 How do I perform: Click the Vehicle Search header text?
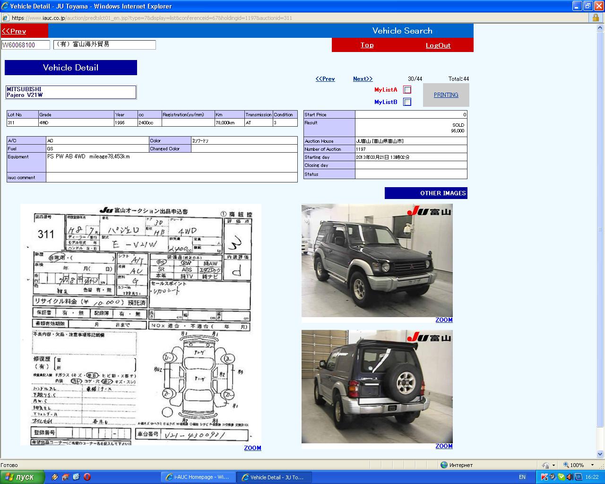402,31
